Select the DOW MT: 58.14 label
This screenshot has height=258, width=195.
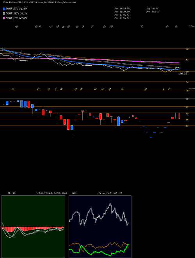[x=16, y=14]
